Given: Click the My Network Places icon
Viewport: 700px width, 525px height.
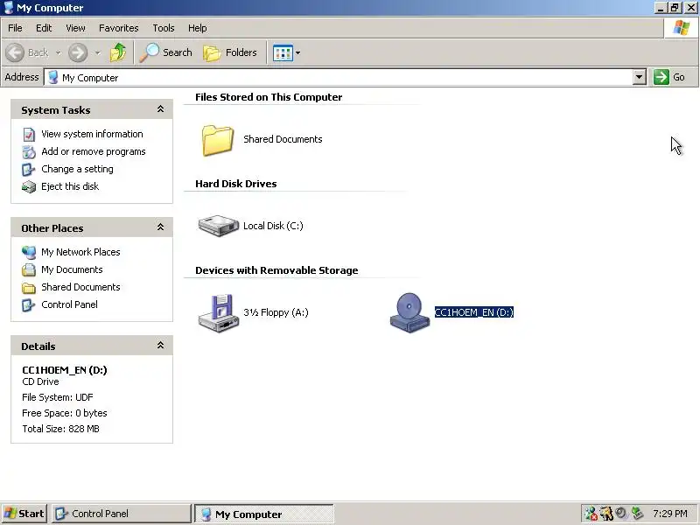Looking at the screenshot, I should 29,252.
